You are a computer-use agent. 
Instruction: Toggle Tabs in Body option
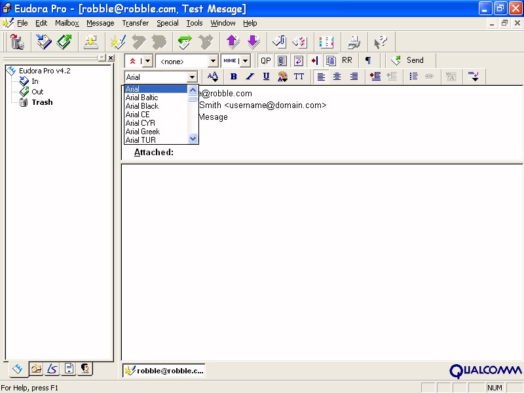point(314,60)
